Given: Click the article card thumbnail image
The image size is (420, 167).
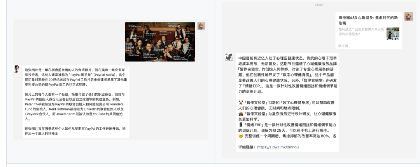Looking at the screenshot, I should [x=393, y=34].
